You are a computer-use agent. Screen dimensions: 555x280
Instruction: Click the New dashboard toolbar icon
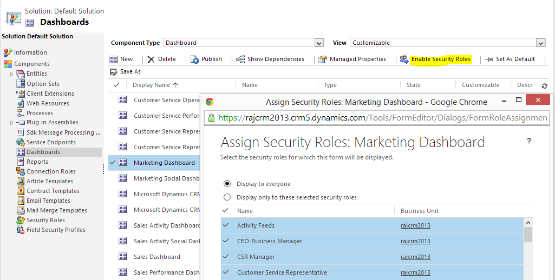point(114,59)
